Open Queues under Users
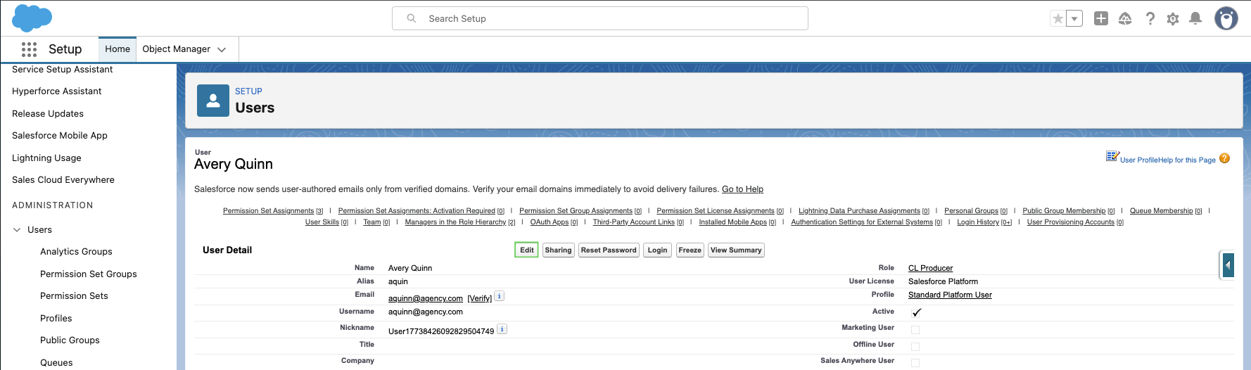The height and width of the screenshot is (370, 1251). [56, 362]
